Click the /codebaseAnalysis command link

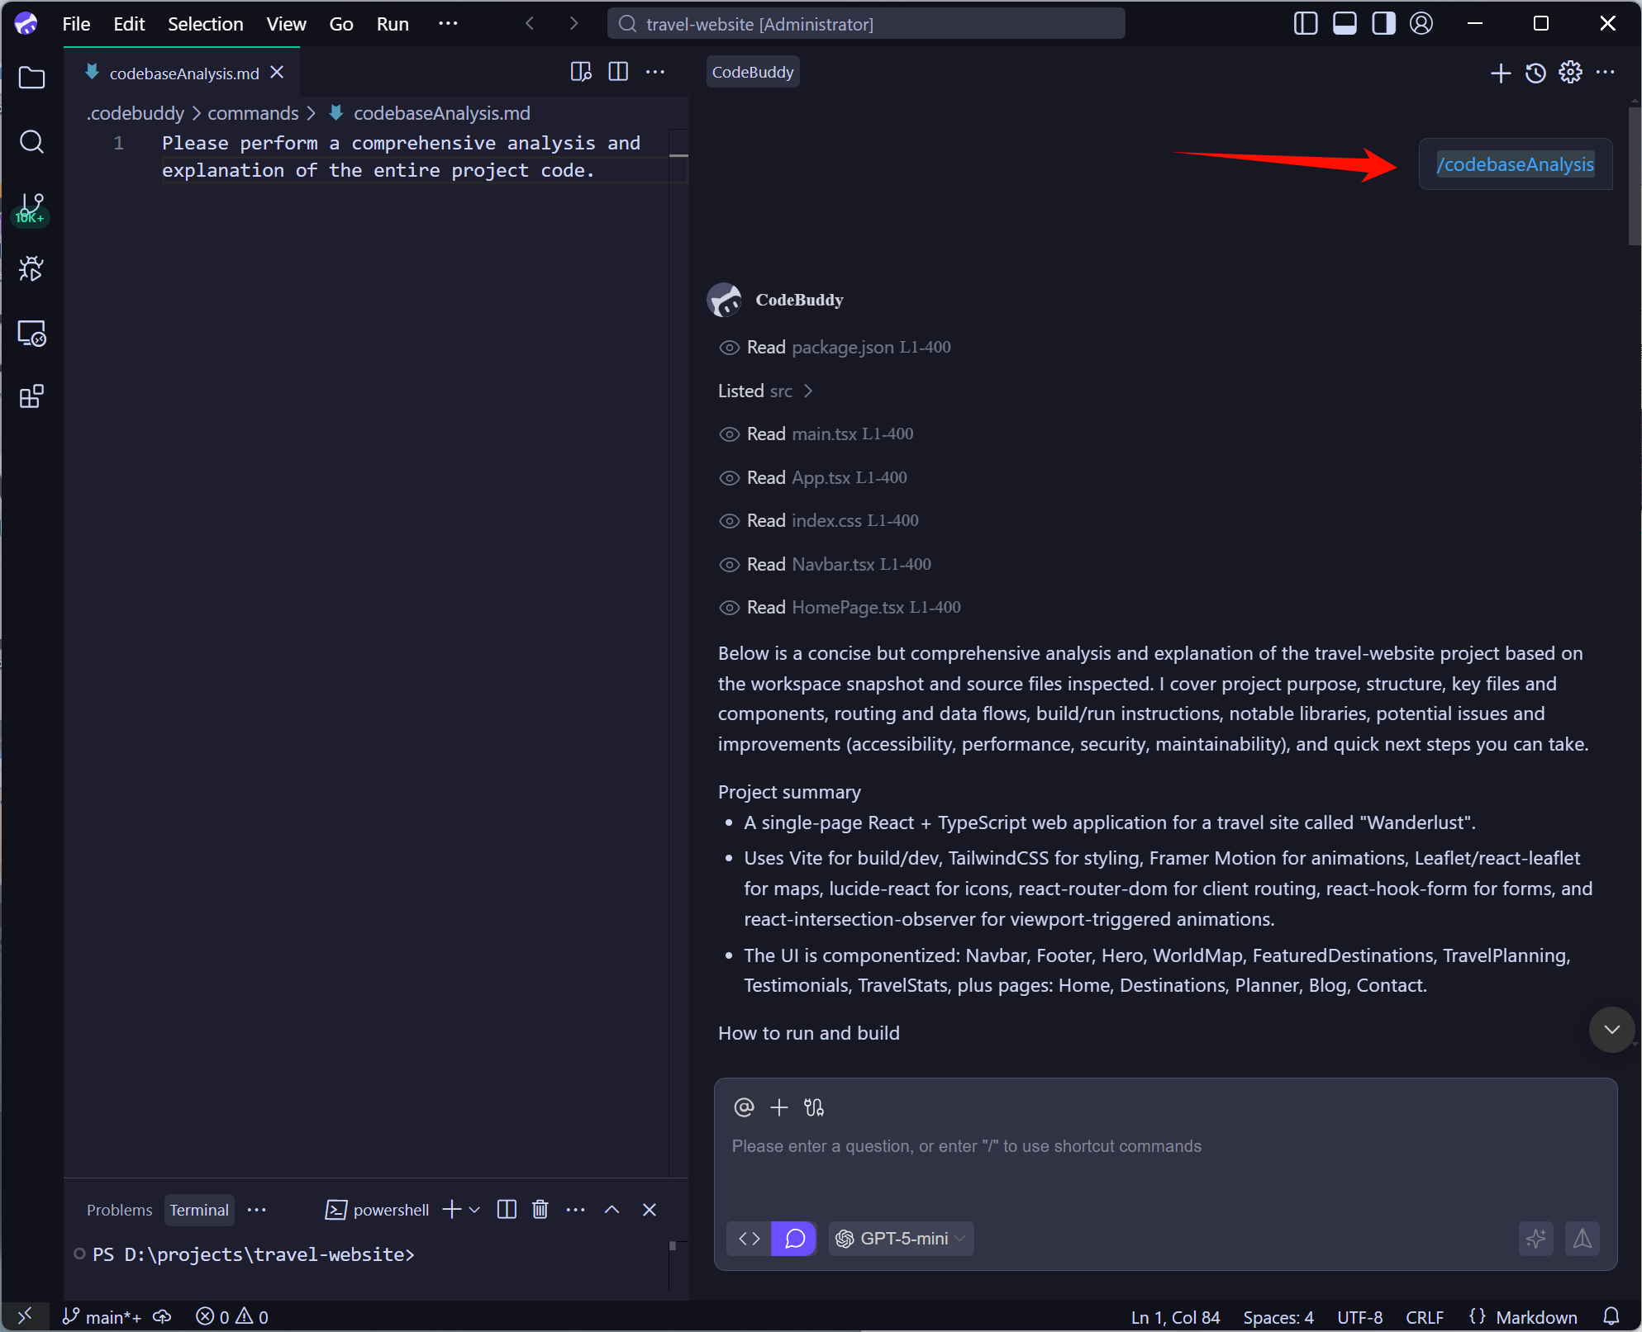tap(1515, 164)
